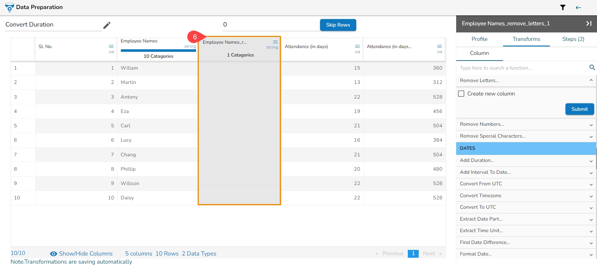Open Employee Names_r... column menu icon
This screenshot has height=268, width=597.
click(x=275, y=42)
